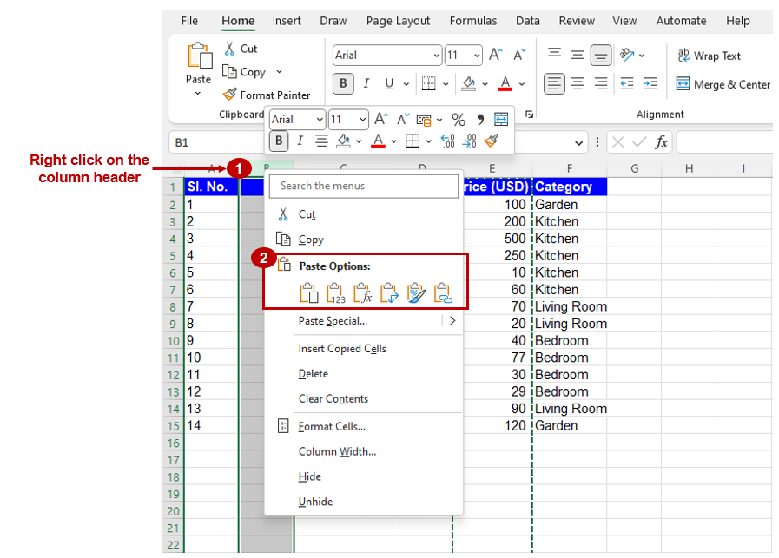Viewport: 779px width, 558px height.
Task: Apply borders from the ribbon Font group
Action: click(x=428, y=83)
